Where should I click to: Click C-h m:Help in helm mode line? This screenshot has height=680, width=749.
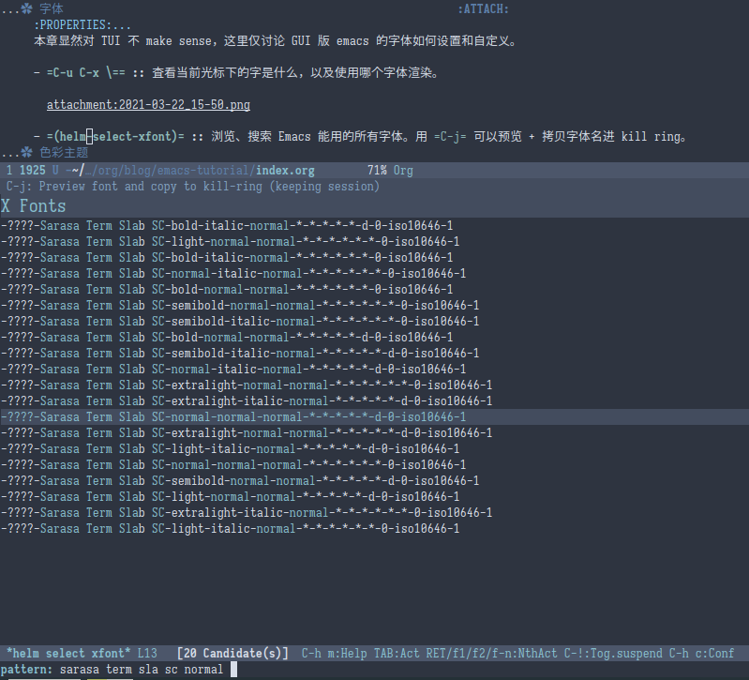click(x=335, y=653)
